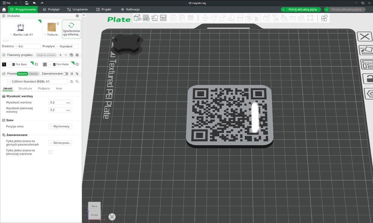Screen dimensions: 373x223
Task: Collapse the left sidebar panel icon
Action: pos(84,15)
